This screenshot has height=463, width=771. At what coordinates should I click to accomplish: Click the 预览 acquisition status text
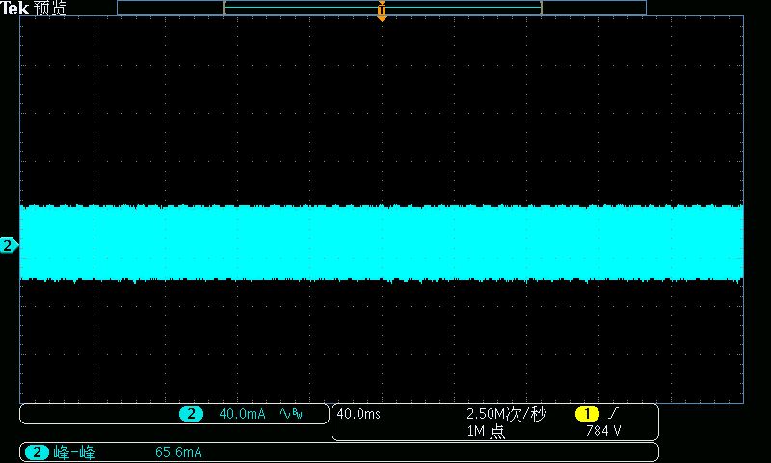pos(50,9)
